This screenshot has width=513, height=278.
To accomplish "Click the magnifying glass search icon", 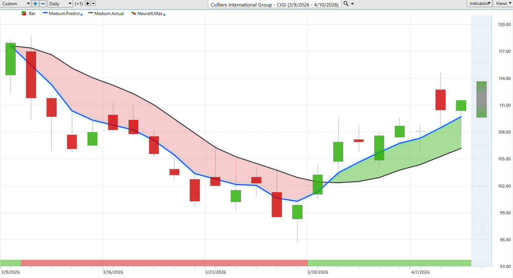I will [x=346, y=4].
